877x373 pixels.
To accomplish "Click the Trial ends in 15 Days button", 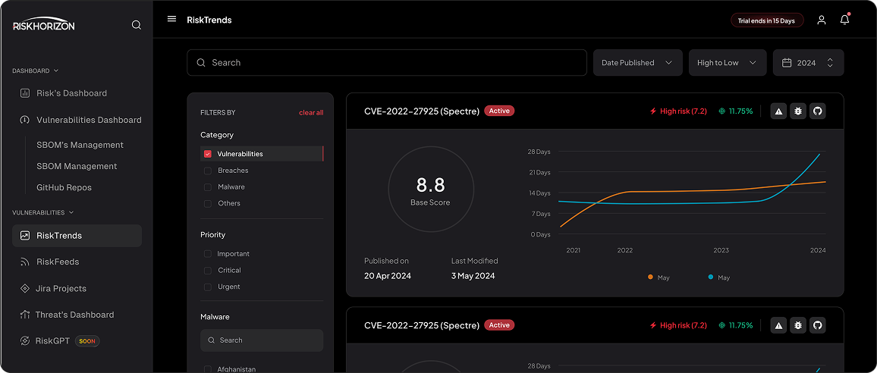I will pos(767,20).
